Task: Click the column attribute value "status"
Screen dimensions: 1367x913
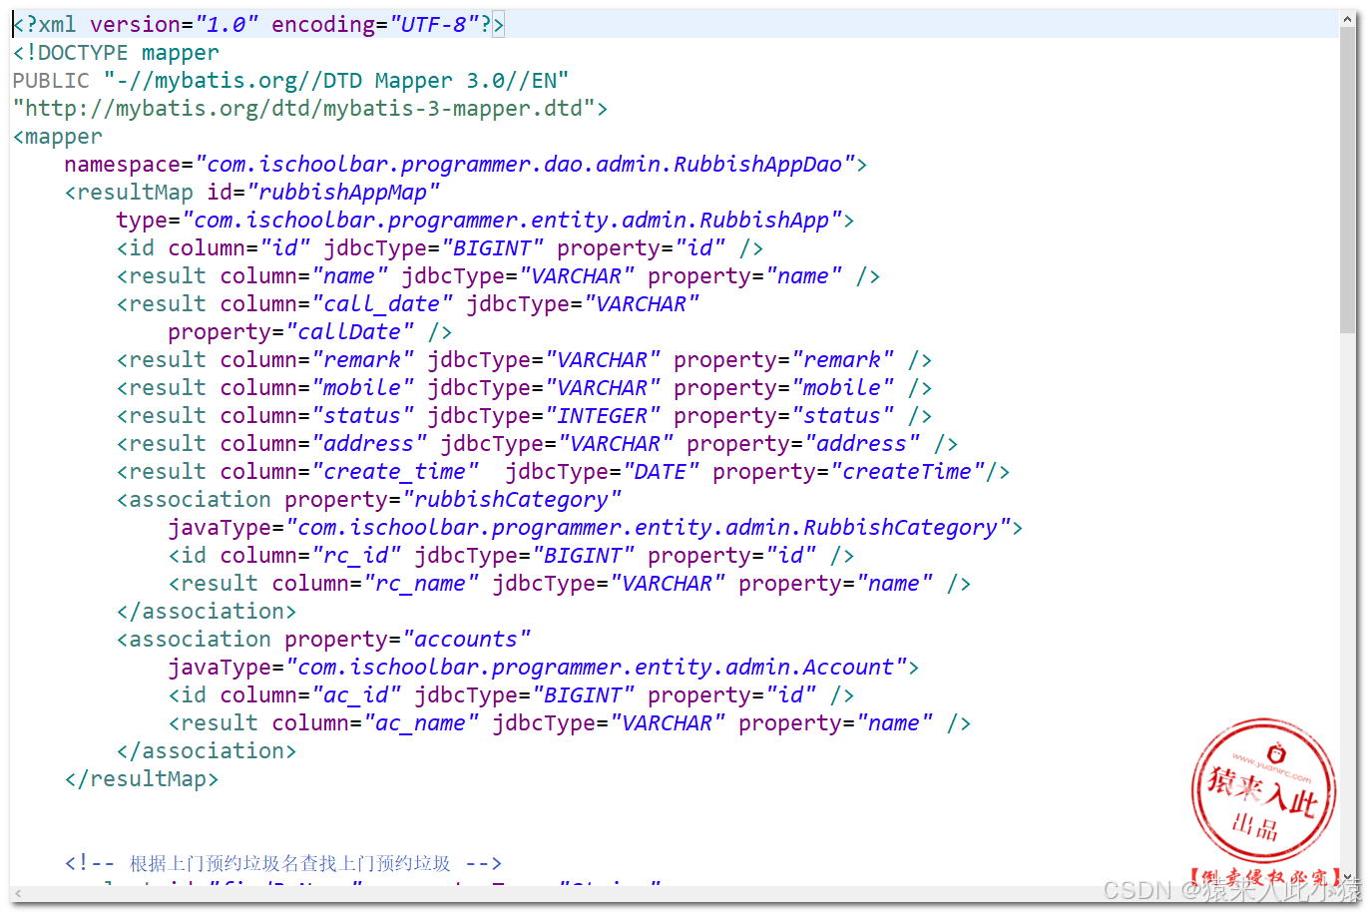Action: click(362, 415)
